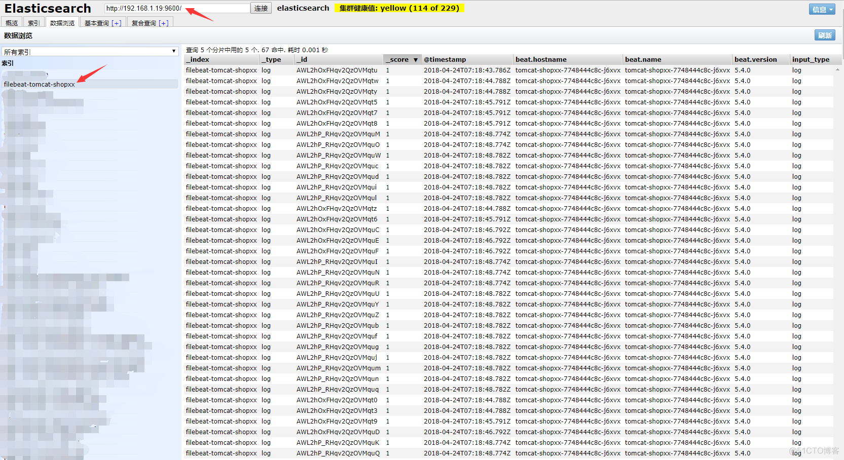
Task: Open row with id AWL2hOxFHqv2QzOVMqtu
Action: (509, 70)
